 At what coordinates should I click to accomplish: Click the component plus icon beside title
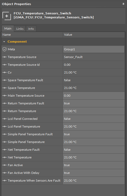point(7,16)
